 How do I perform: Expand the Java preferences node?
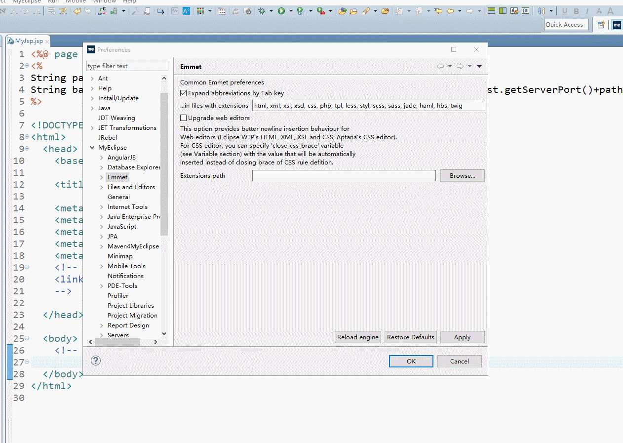[x=92, y=108]
